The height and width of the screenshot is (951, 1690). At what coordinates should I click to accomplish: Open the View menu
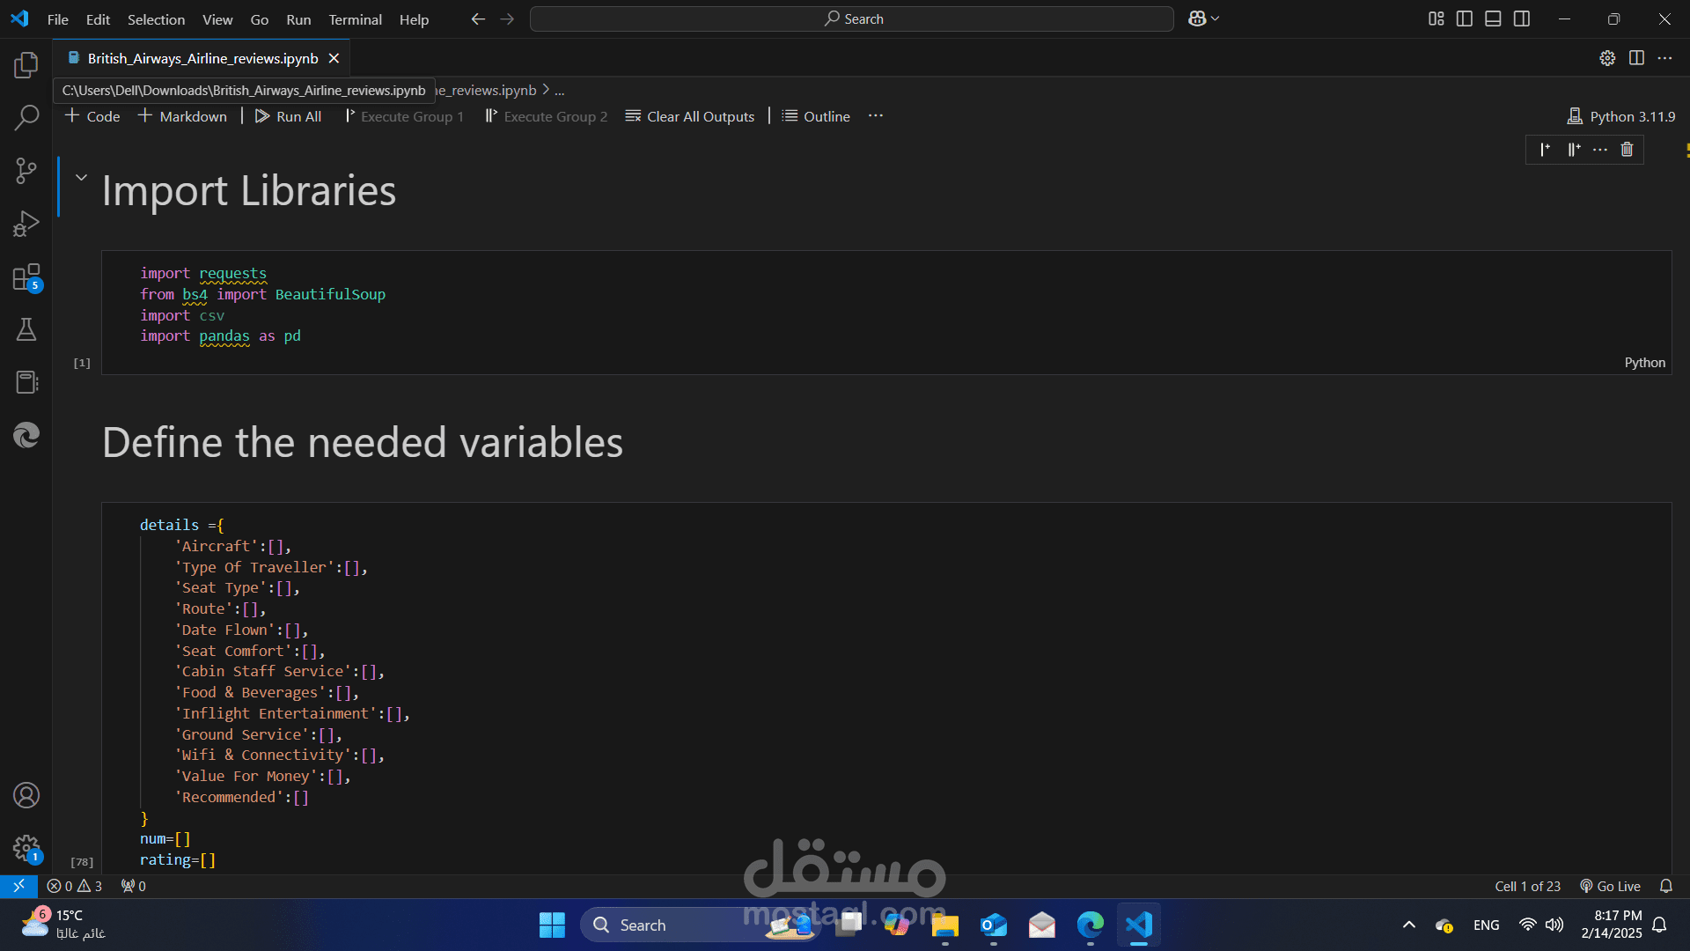pos(217,18)
